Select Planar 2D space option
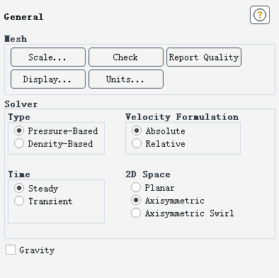Screen dimensions: 279x278 point(136,187)
